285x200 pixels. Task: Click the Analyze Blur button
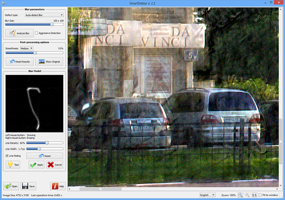point(20,33)
